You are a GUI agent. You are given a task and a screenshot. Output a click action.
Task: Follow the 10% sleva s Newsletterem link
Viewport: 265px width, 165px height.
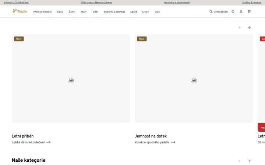pos(96,3)
